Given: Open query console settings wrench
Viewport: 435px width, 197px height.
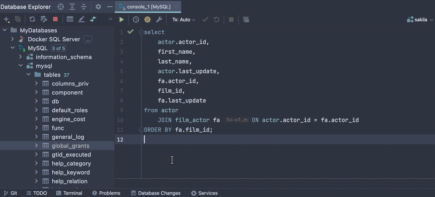Looking at the screenshot, I should click(159, 20).
